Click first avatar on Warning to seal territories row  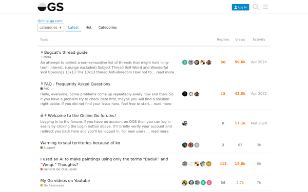[185, 145]
